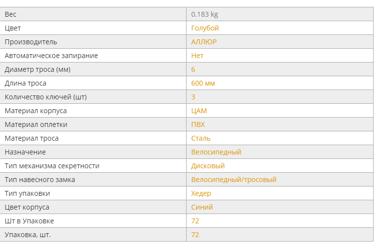This screenshot has height=246, width=380.
Task: Click the Велосипедный purpose link
Action: (x=216, y=152)
